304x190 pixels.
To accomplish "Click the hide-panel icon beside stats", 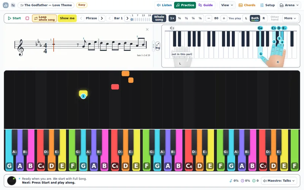I will (x=13, y=5).
